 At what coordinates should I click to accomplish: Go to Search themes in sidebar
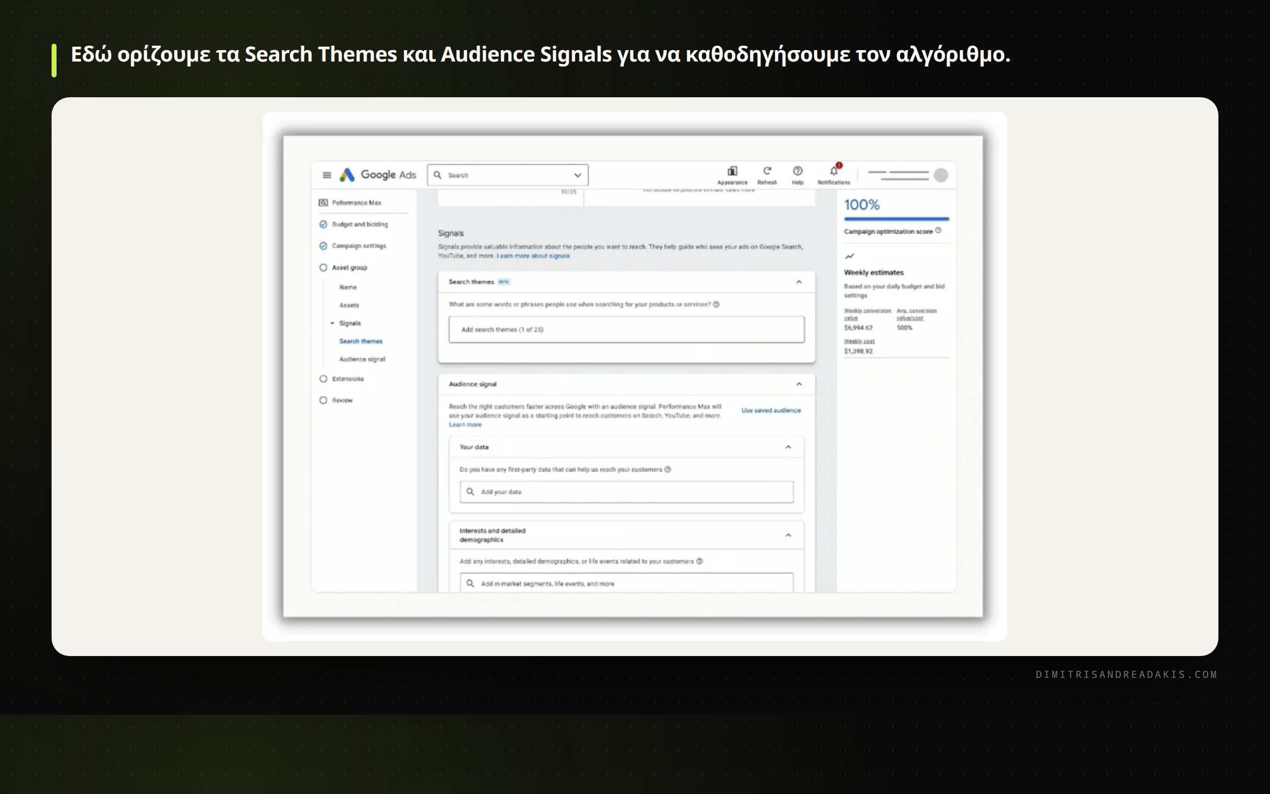[x=361, y=341]
